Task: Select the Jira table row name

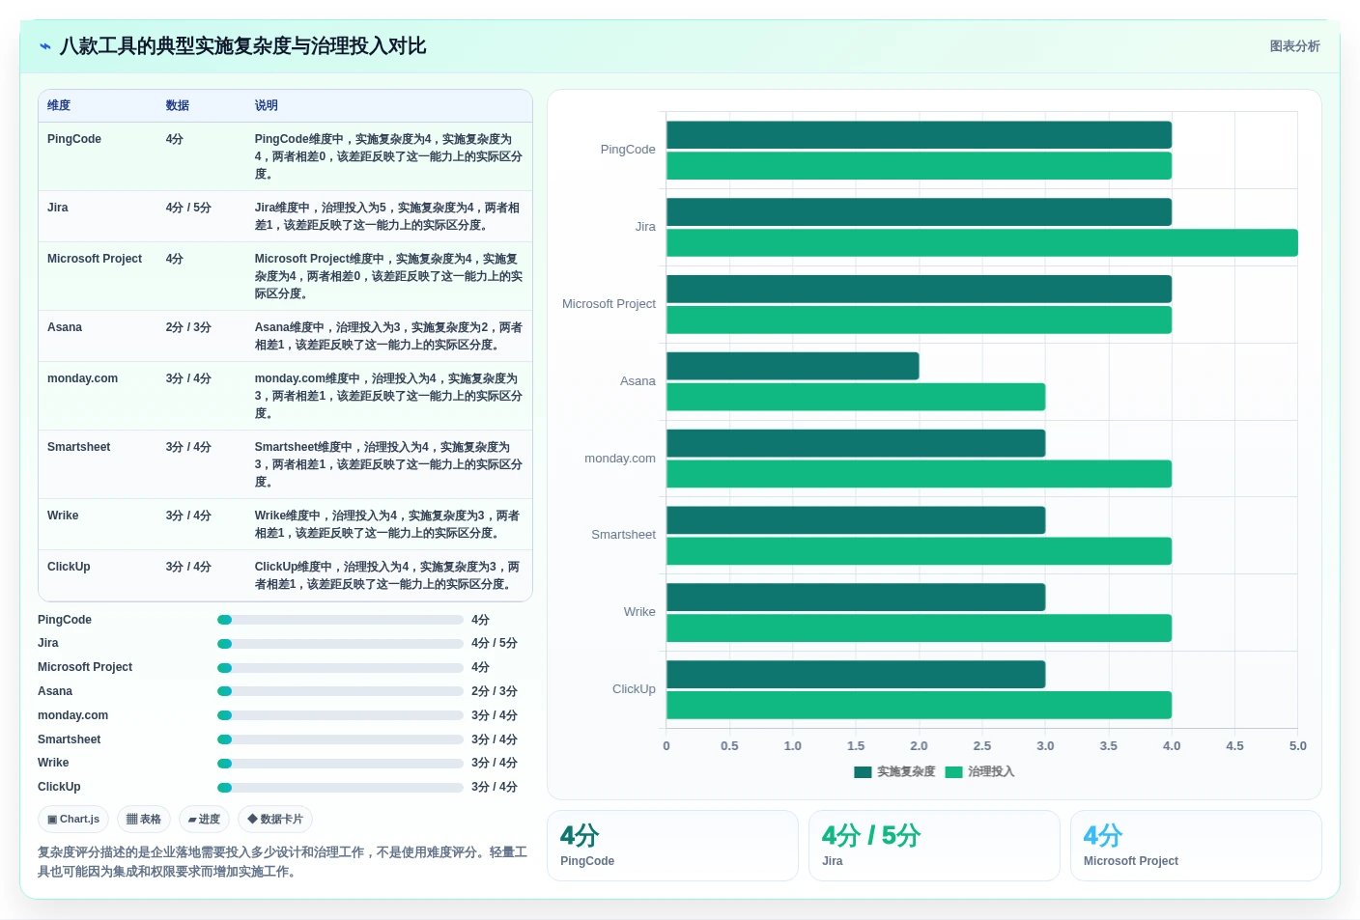Action: click(x=58, y=208)
